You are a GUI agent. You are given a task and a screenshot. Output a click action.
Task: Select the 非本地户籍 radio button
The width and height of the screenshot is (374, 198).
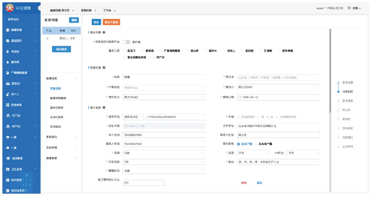click(x=256, y=144)
